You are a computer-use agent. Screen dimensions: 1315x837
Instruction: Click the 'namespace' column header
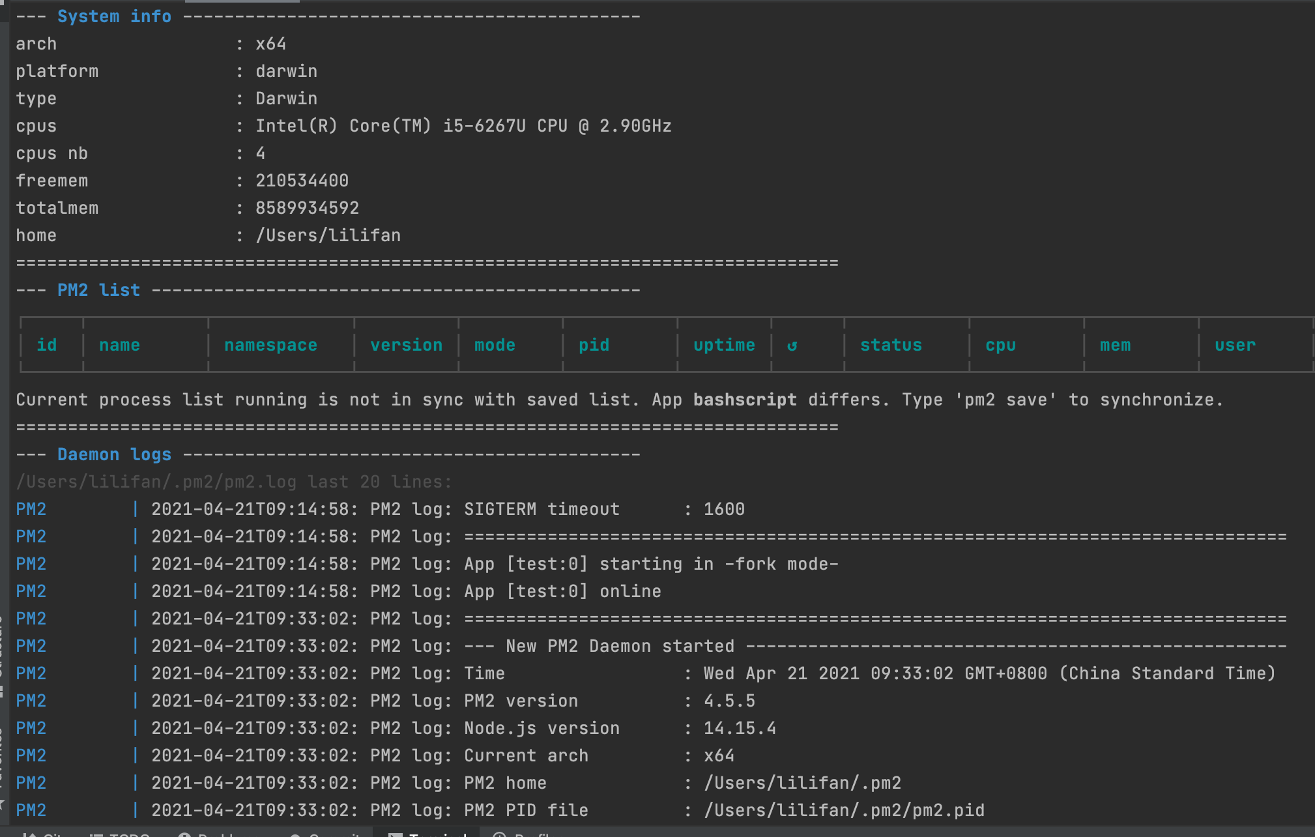pyautogui.click(x=270, y=345)
